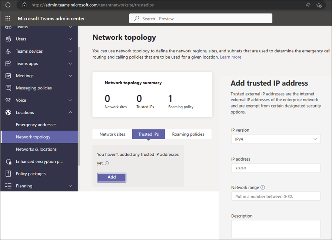Open the Learn more link

click(x=230, y=57)
